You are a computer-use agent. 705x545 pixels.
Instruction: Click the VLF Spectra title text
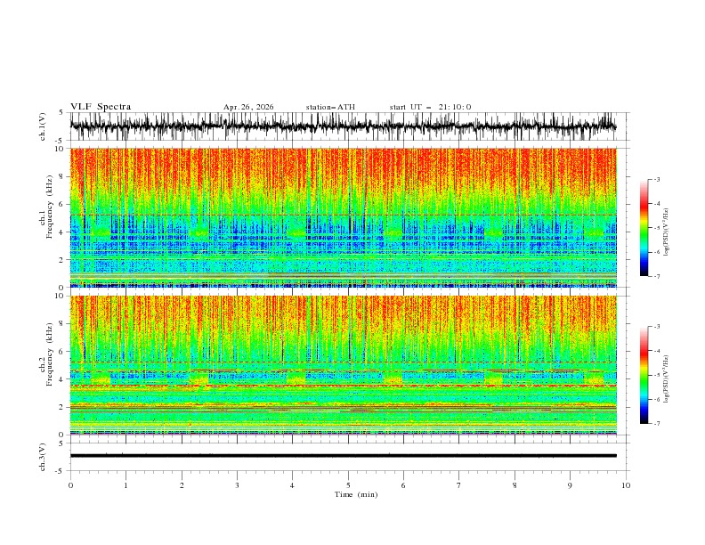(101, 107)
